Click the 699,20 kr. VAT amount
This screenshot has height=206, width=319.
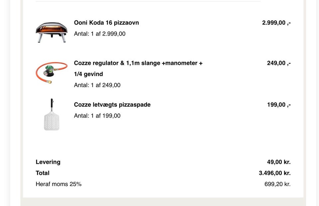tap(277, 184)
